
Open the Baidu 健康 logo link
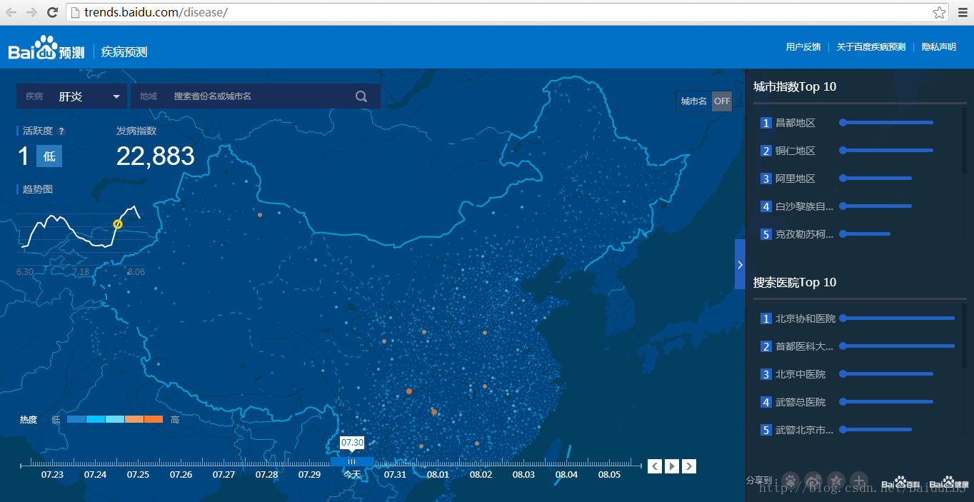(948, 483)
